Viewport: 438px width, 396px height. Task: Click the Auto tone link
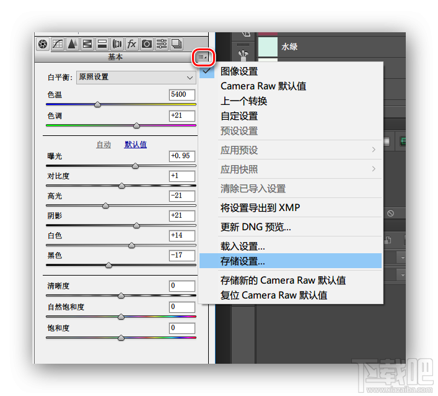click(x=103, y=145)
